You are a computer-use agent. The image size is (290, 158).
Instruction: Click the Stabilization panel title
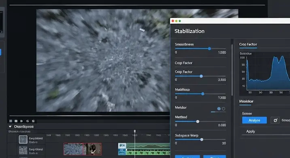(x=190, y=31)
